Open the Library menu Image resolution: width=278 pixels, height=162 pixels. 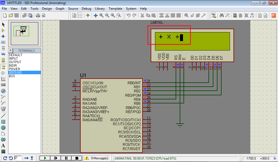pos(100,8)
